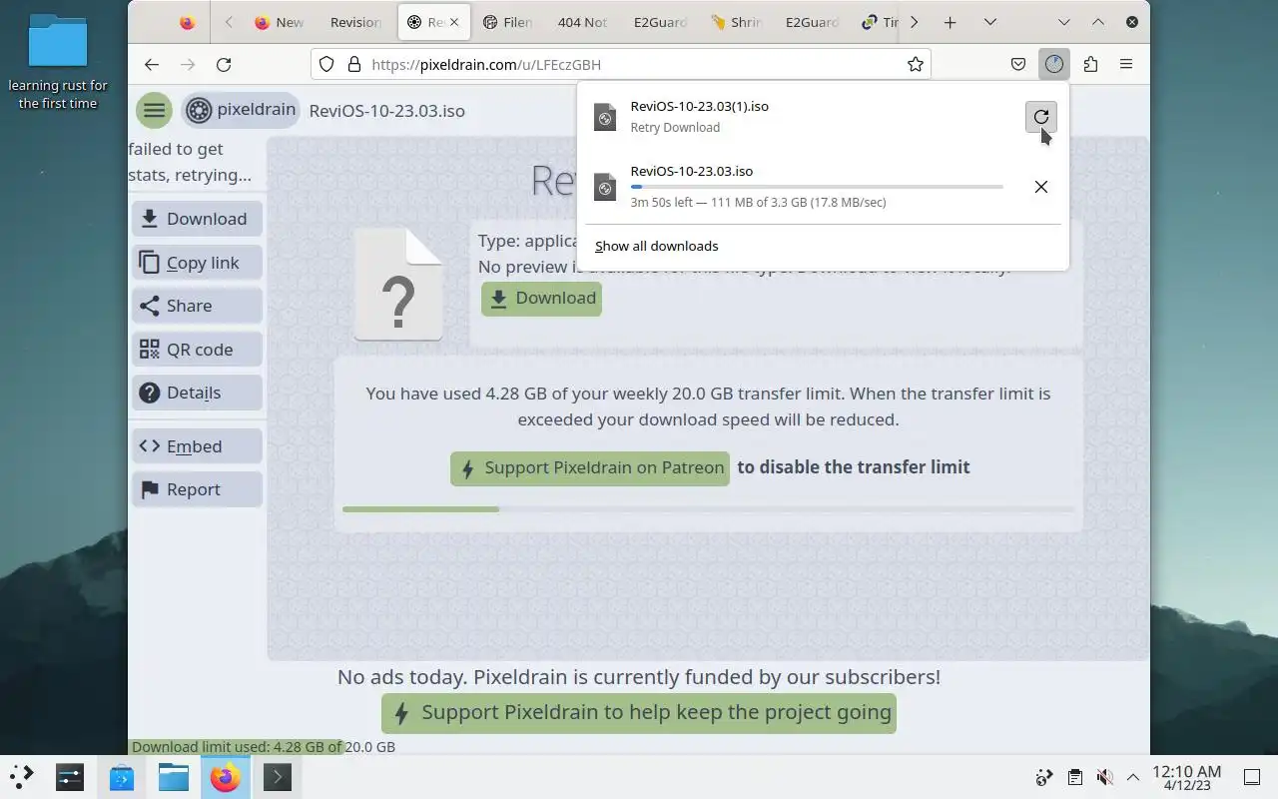
Task: Open the Konsole terminal taskbar icon
Action: pos(277,776)
